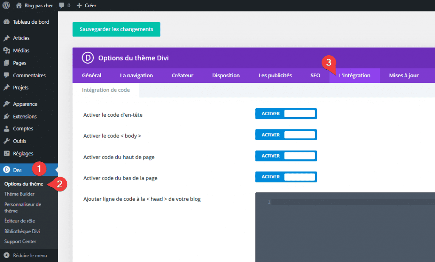Open the comments bubble icon in admin bar
Screen dimensions: 435x262
click(62, 6)
